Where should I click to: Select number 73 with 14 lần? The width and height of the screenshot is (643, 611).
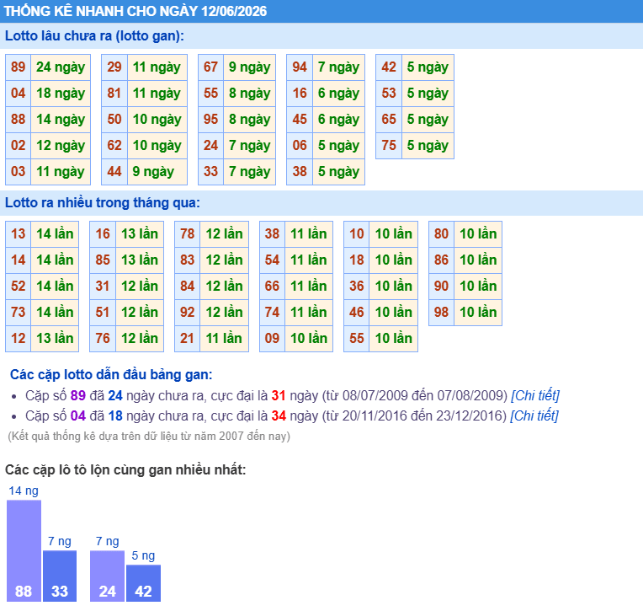18,313
